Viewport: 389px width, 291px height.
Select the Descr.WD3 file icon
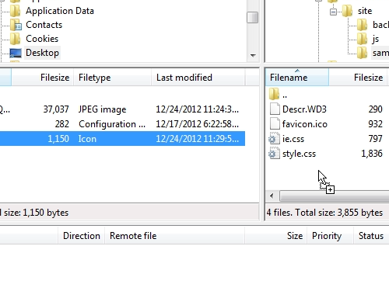coord(275,109)
